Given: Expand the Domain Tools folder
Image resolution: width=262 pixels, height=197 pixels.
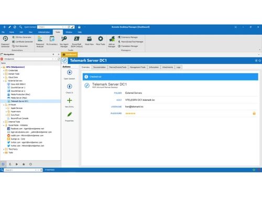Looking at the screenshot, I should coord(4,74).
